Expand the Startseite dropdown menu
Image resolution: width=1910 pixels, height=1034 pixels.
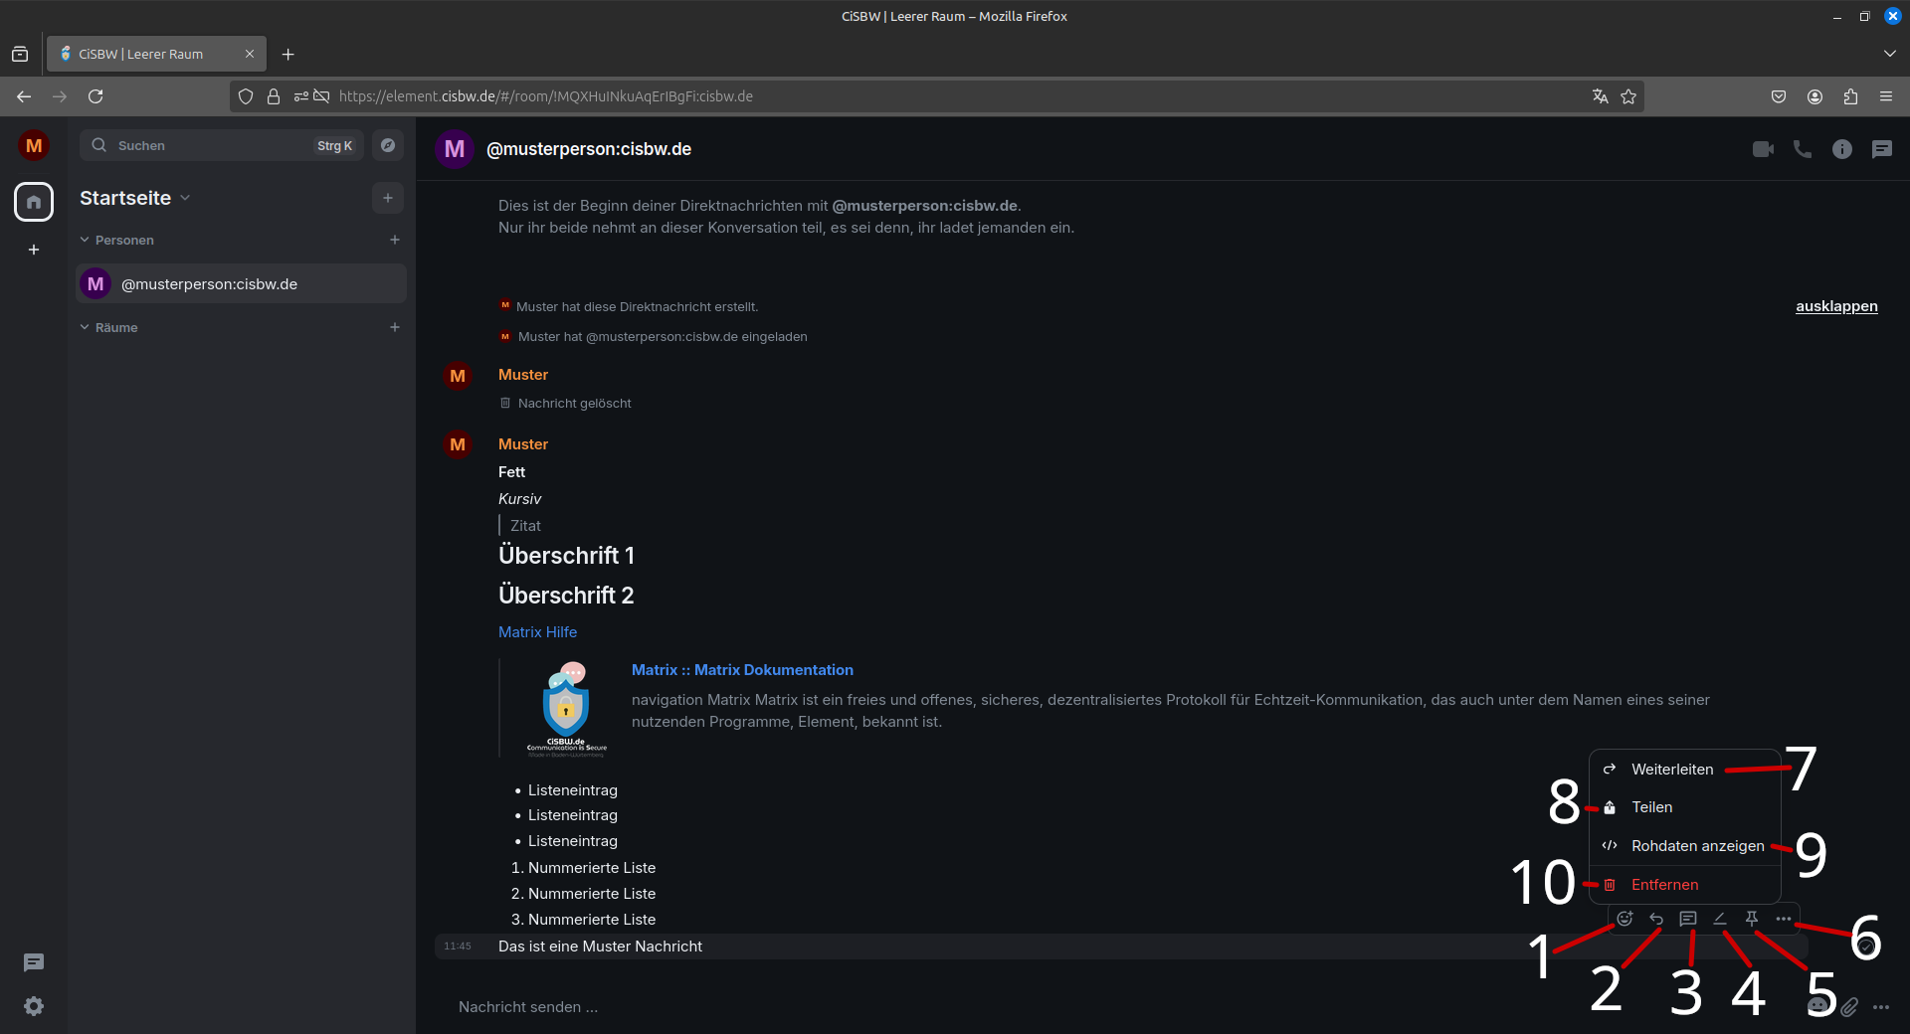coord(185,198)
